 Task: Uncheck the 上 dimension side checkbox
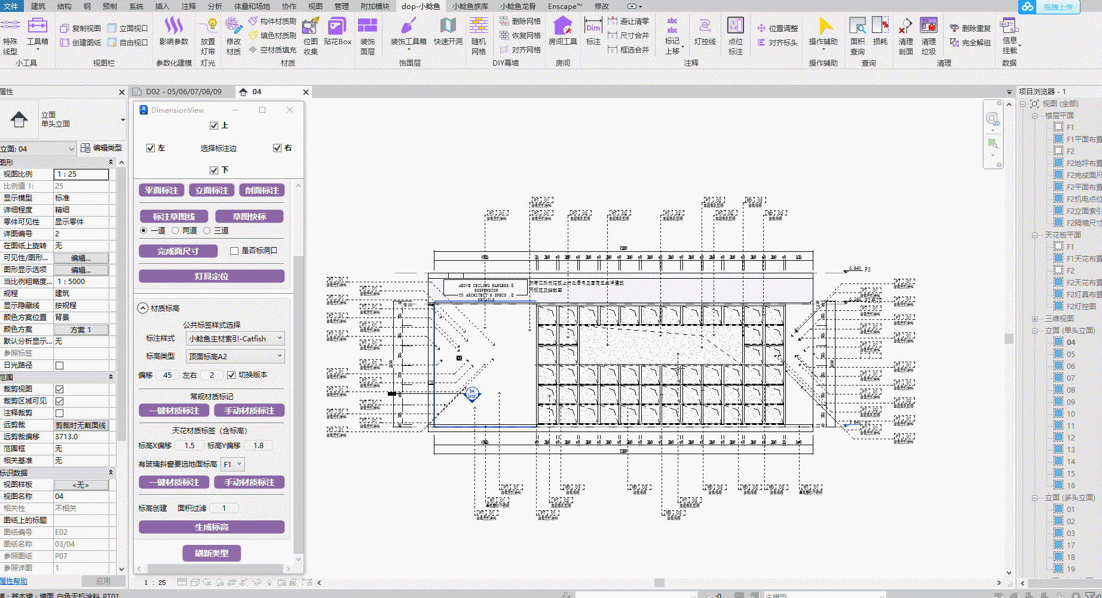point(214,126)
